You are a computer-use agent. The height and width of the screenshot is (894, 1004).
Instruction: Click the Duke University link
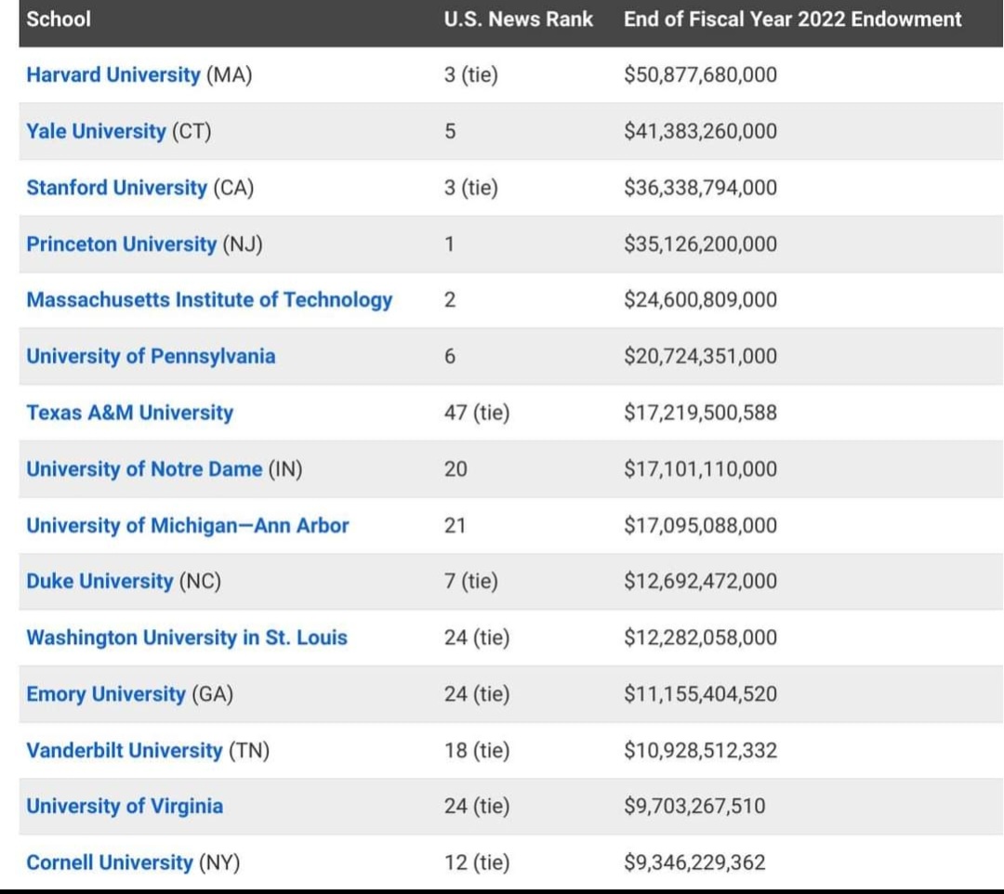(x=99, y=581)
